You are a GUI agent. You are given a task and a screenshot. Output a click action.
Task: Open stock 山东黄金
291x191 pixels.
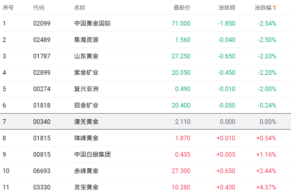[86, 56]
